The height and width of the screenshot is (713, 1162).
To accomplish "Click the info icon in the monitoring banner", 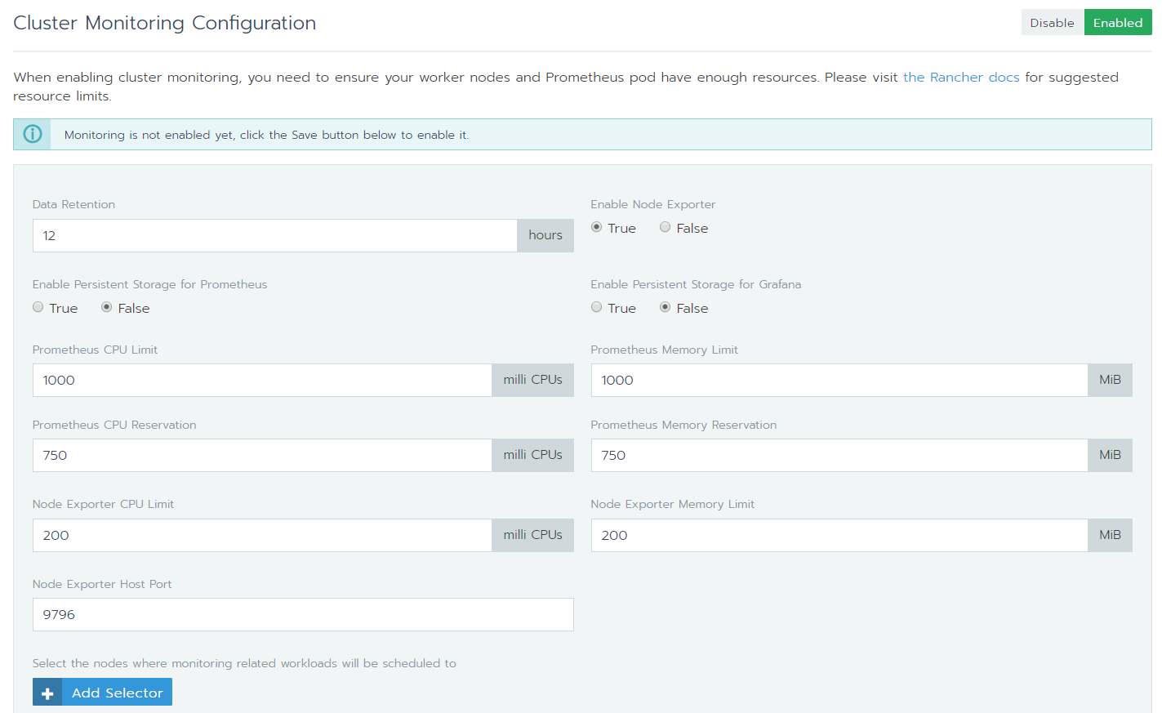I will (x=33, y=135).
